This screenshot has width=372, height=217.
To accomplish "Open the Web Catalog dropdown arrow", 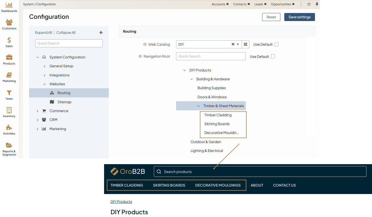I will click(x=238, y=44).
